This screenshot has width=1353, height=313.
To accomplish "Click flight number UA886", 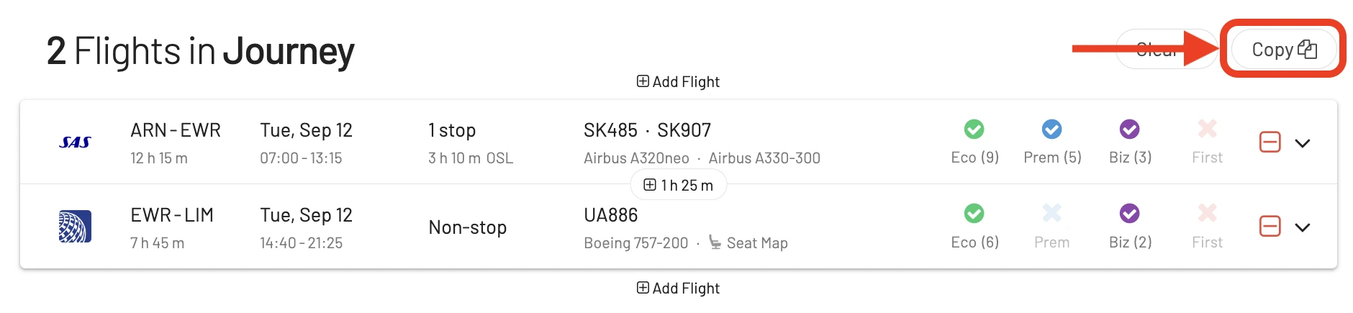I will (611, 215).
